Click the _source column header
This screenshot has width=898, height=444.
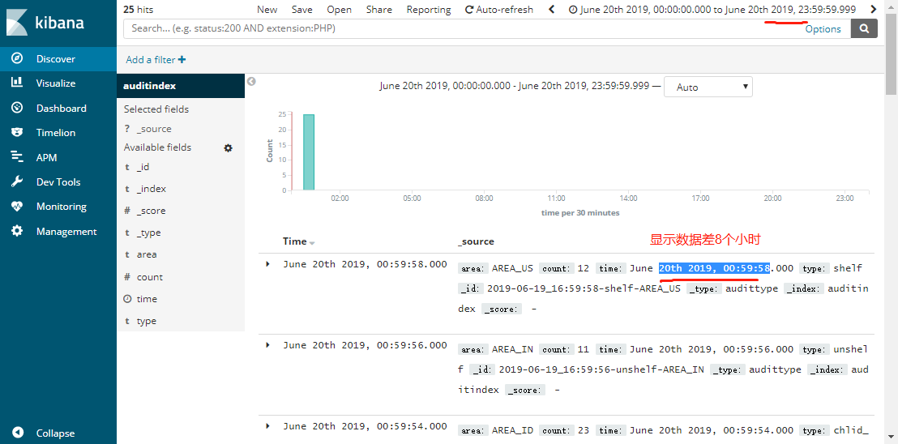click(x=476, y=241)
